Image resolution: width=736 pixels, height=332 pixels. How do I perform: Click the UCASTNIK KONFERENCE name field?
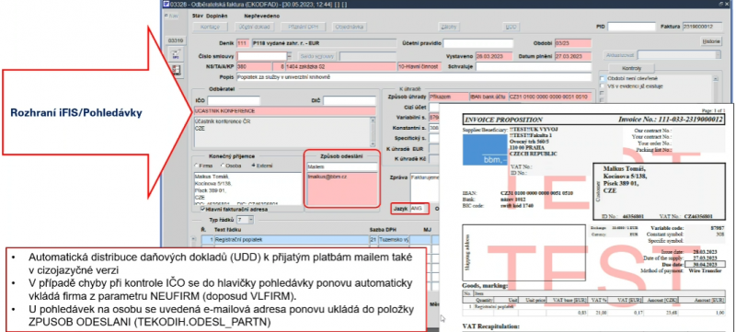[x=285, y=111]
